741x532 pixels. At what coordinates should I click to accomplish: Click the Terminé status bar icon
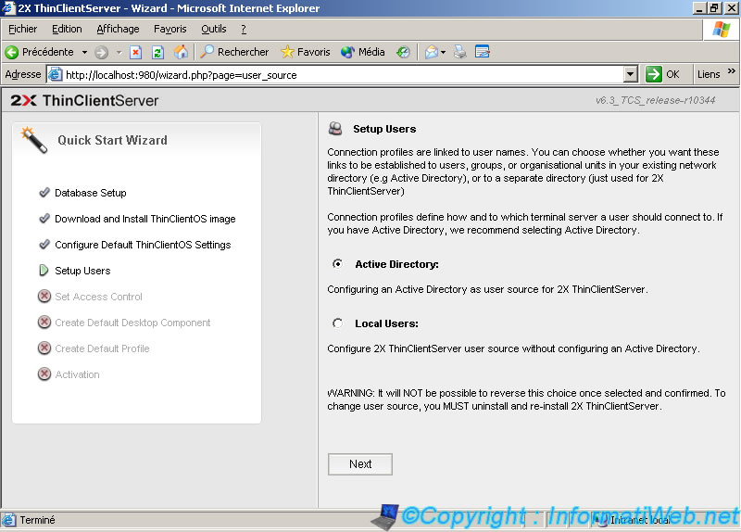pos(9,520)
